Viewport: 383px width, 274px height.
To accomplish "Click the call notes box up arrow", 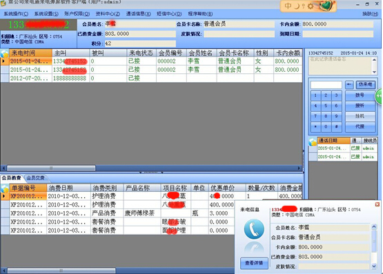I will click(x=374, y=59).
